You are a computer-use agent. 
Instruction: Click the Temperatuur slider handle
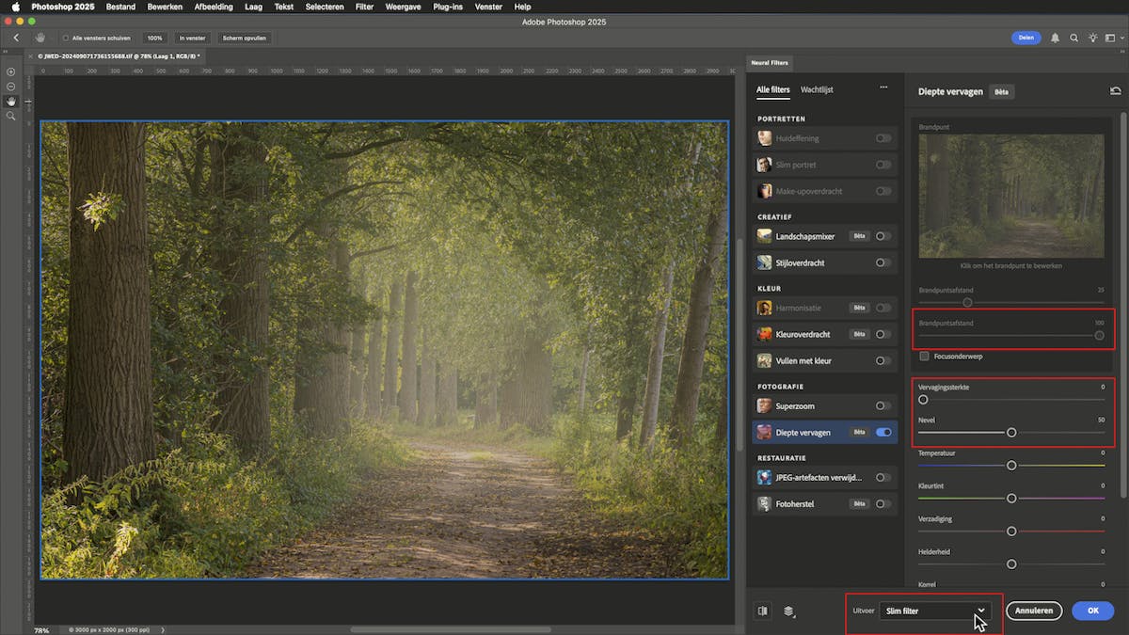click(x=1011, y=465)
